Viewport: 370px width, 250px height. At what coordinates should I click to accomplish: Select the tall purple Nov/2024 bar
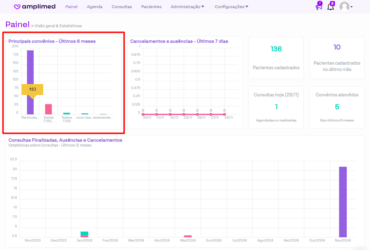pyautogui.click(x=343, y=202)
